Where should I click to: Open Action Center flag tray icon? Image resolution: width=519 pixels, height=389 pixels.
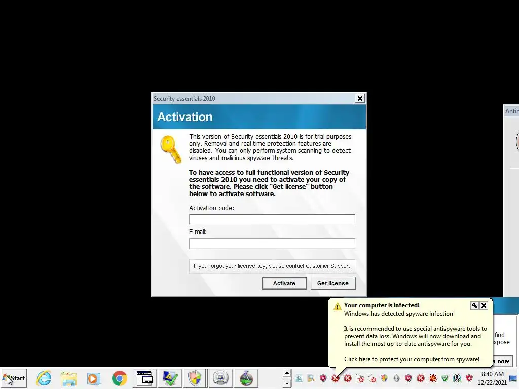click(x=360, y=378)
